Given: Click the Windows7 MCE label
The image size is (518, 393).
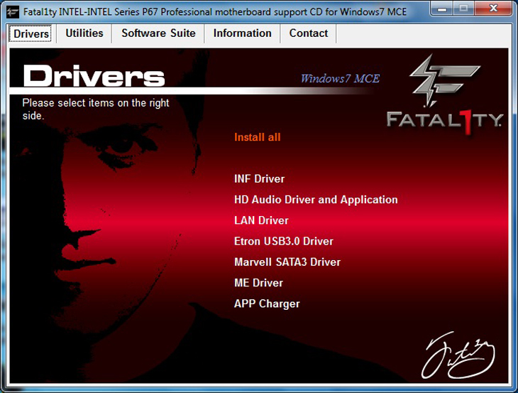Looking at the screenshot, I should (340, 78).
